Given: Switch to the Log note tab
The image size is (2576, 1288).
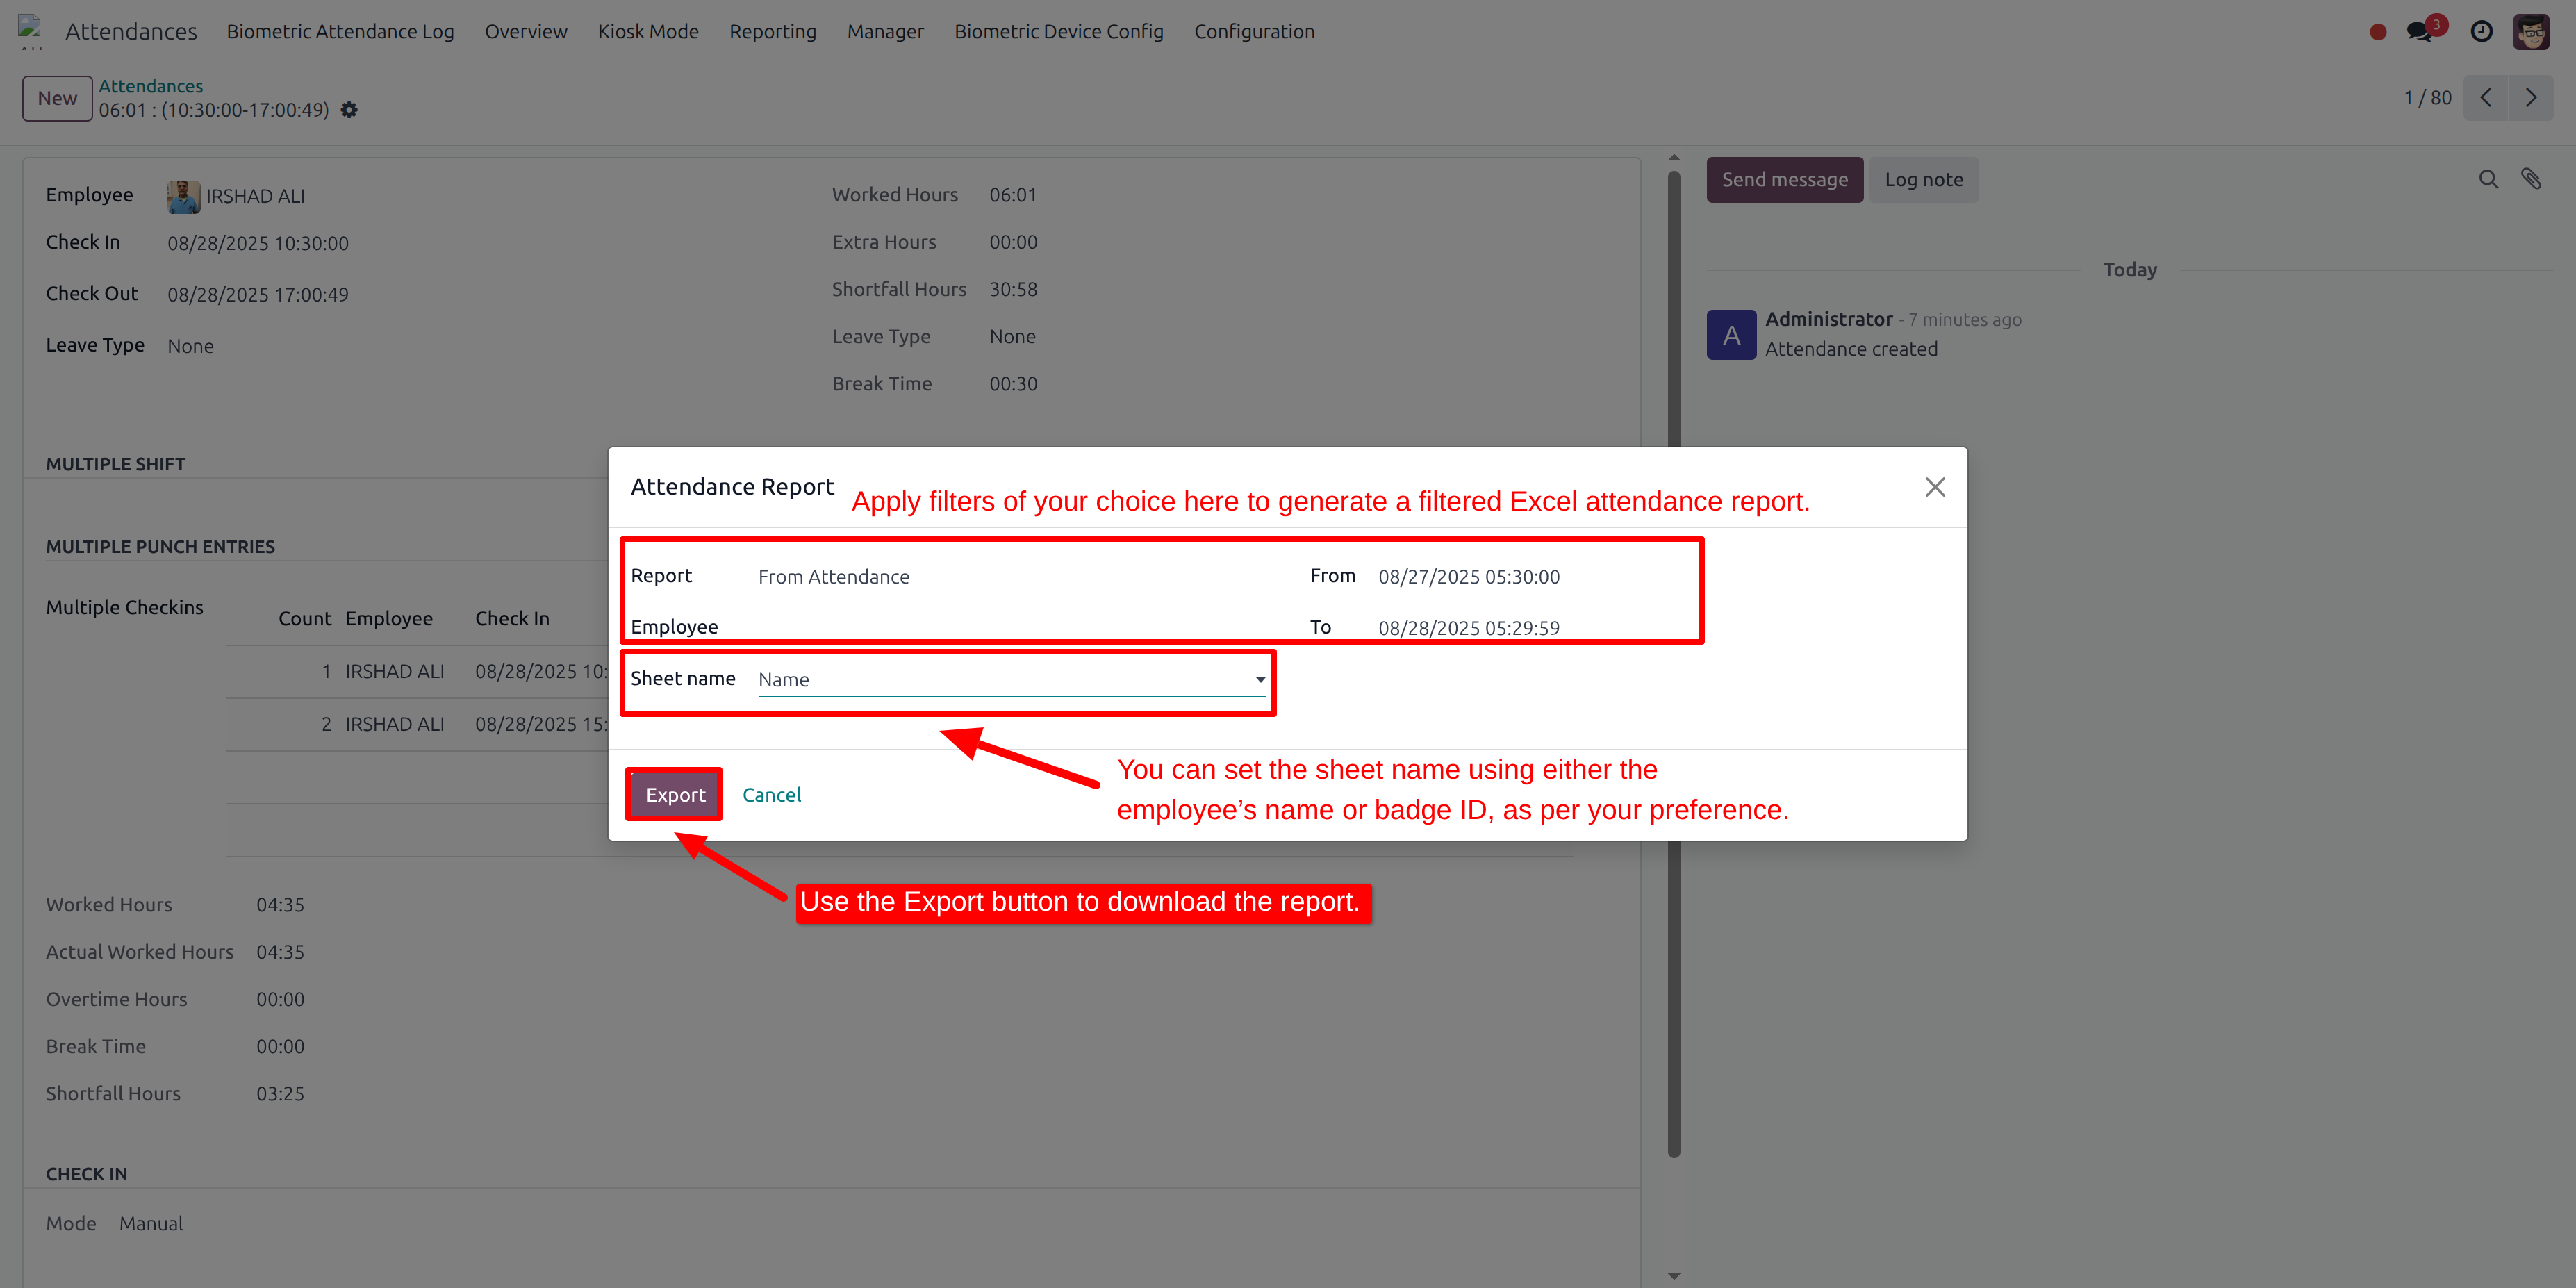Looking at the screenshot, I should tap(1923, 180).
